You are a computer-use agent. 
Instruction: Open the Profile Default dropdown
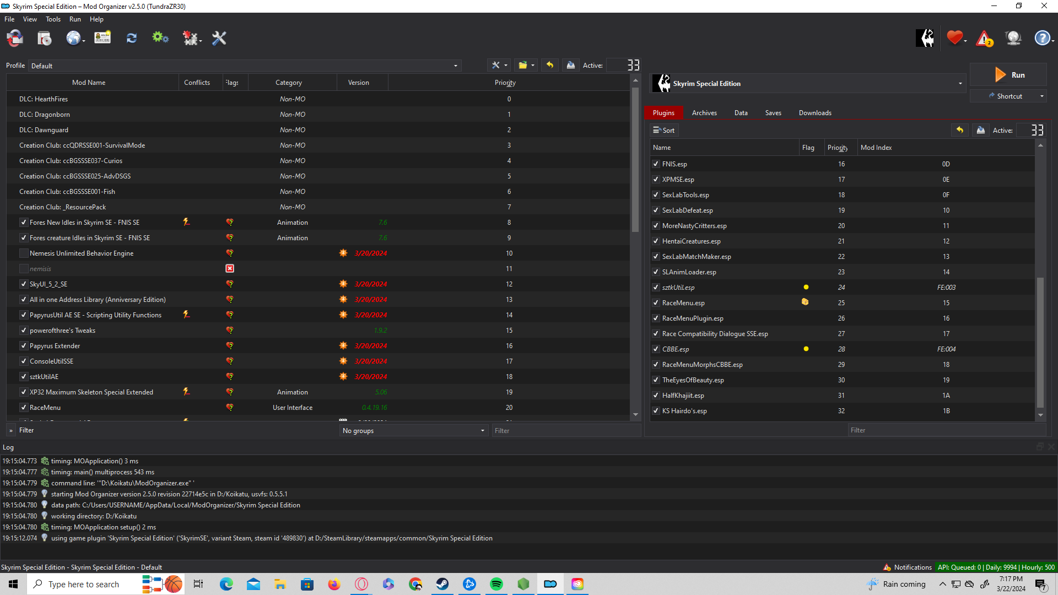pyautogui.click(x=245, y=66)
